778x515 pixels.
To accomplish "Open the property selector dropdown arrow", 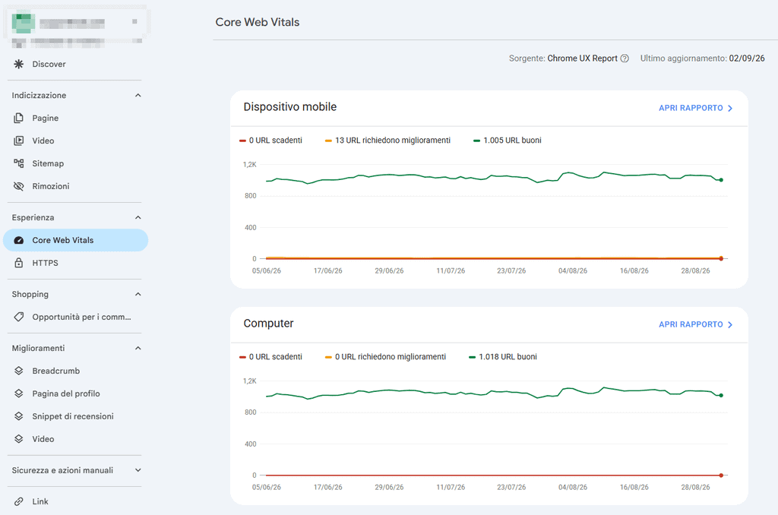I will 134,22.
